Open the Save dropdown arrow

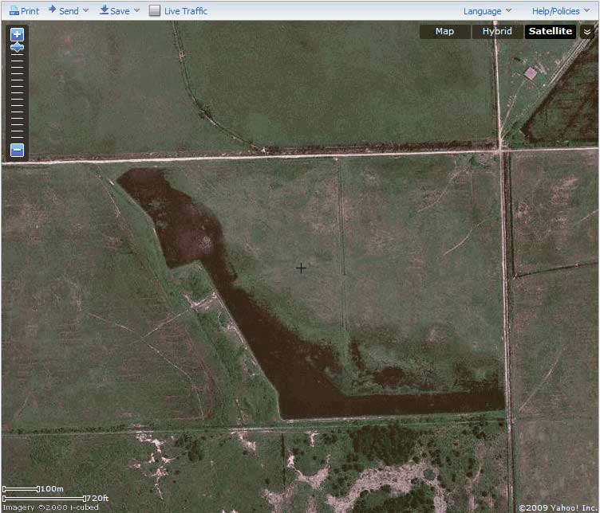[137, 10]
